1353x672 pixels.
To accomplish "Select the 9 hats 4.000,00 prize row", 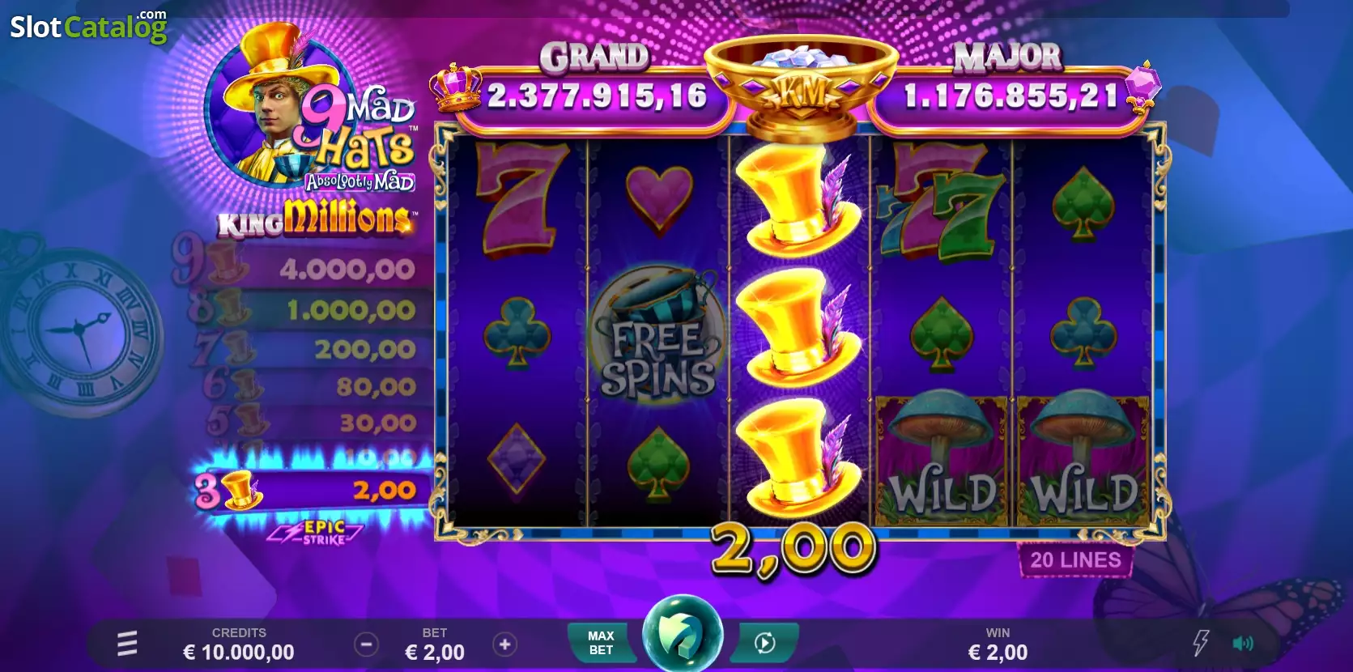I will point(301,268).
